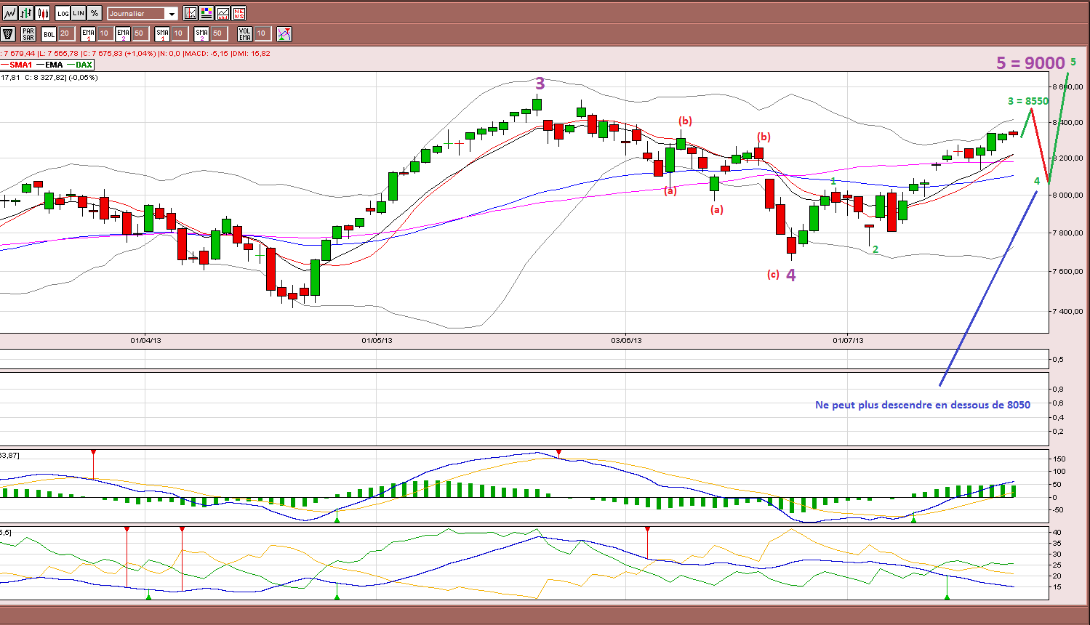Toggle the PAR SAR indicator
Viewport: 1090px width, 625px height.
pyautogui.click(x=28, y=33)
